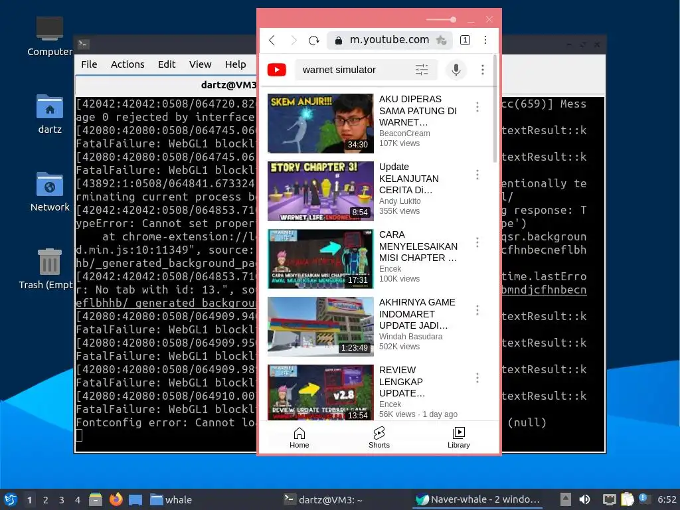Open the AKU DIPERAS SAMA PATUNG DI WARNET title
This screenshot has width=680, height=510.
418,111
